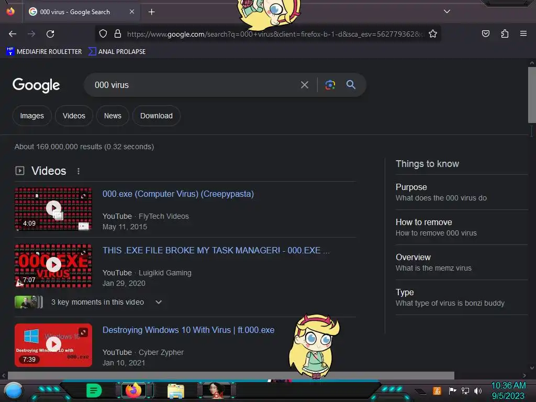This screenshot has height=402, width=536.
Task: Open the volume speaker tray icon
Action: click(x=478, y=390)
